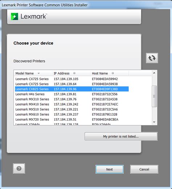This screenshot has width=172, height=189.
Task: Click IP address 157.184.139.81
Action: [x=65, y=94]
